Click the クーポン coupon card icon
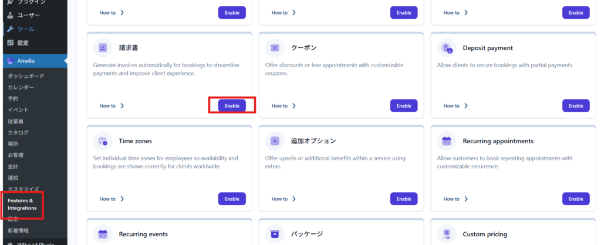The width and height of the screenshot is (601, 245). pyautogui.click(x=275, y=48)
